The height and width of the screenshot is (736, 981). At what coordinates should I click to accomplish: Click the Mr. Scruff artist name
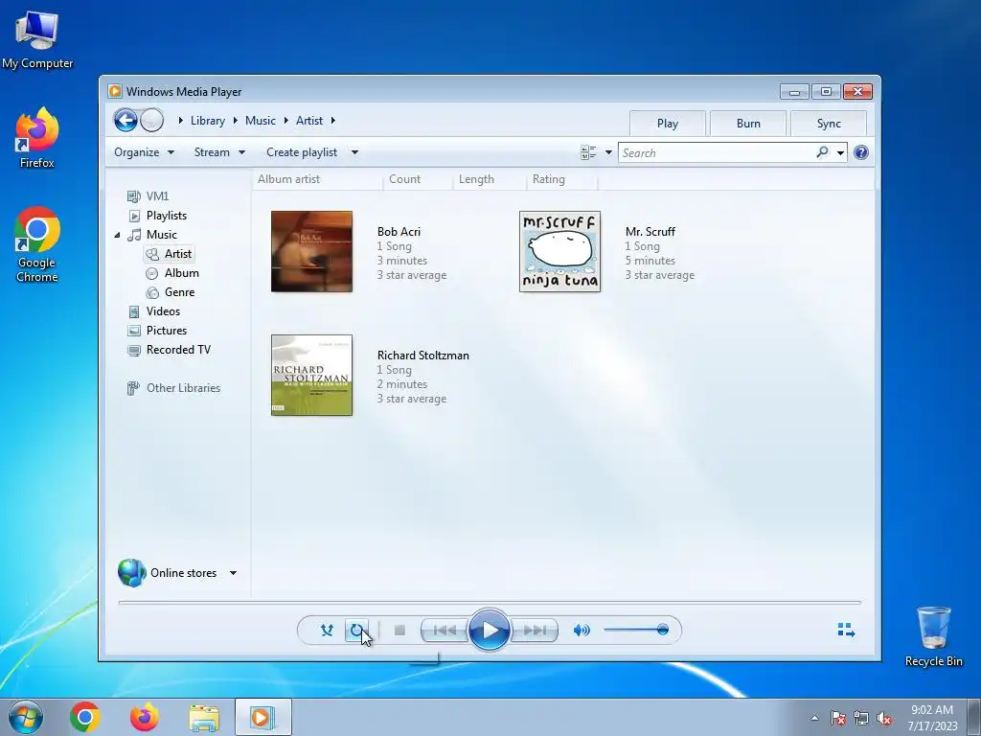coord(650,232)
